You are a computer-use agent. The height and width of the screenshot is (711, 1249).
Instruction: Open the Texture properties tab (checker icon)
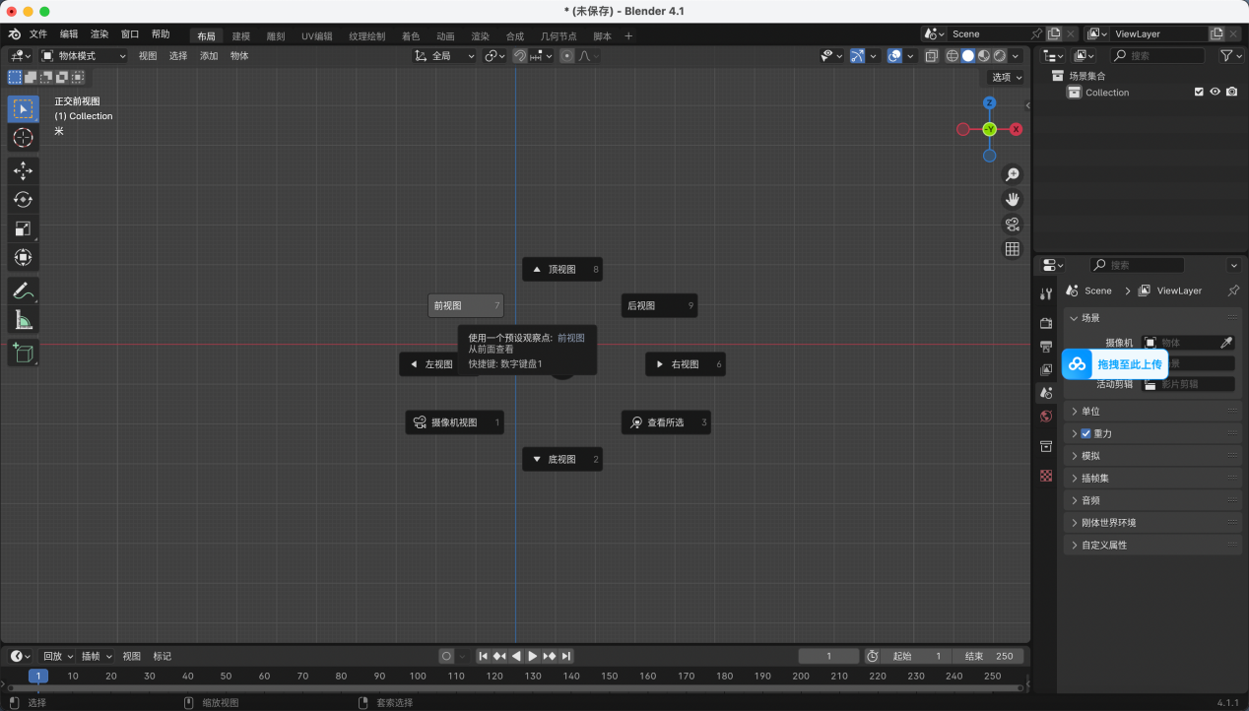(x=1046, y=476)
